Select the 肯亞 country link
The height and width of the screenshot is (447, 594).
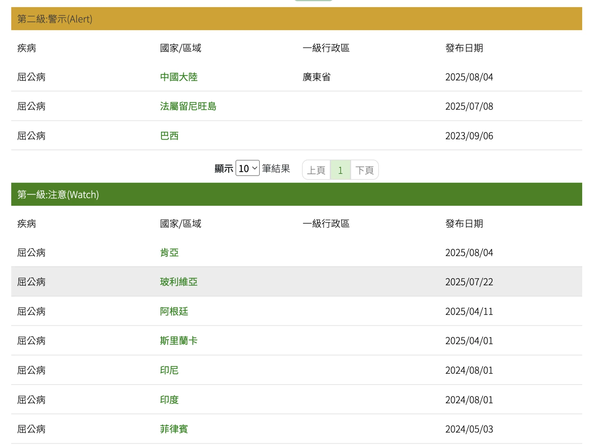click(169, 253)
